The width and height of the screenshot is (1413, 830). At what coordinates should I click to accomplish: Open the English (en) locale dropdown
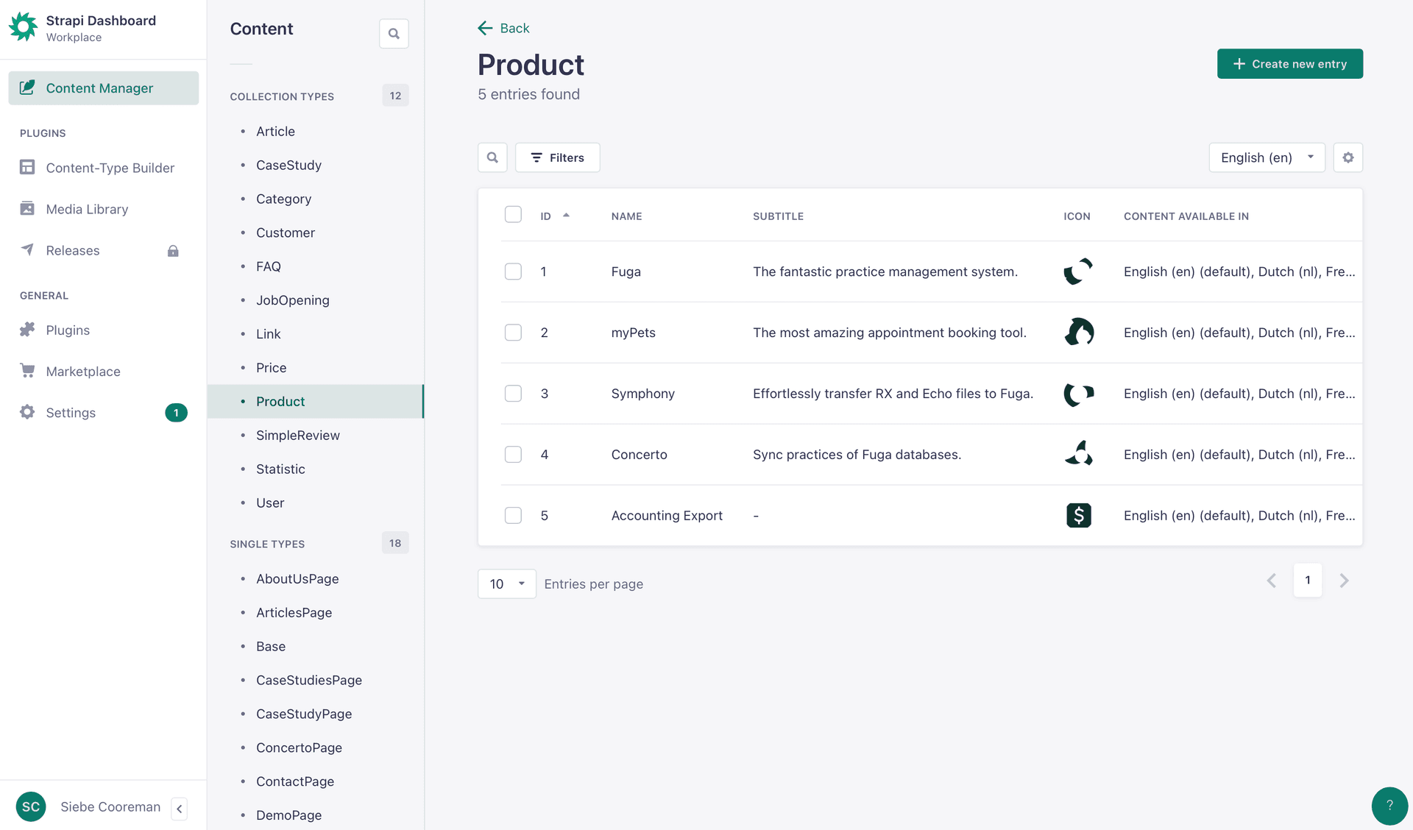point(1267,157)
